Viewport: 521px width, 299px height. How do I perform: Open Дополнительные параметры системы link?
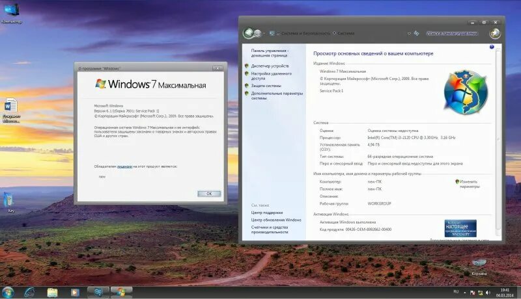(277, 96)
